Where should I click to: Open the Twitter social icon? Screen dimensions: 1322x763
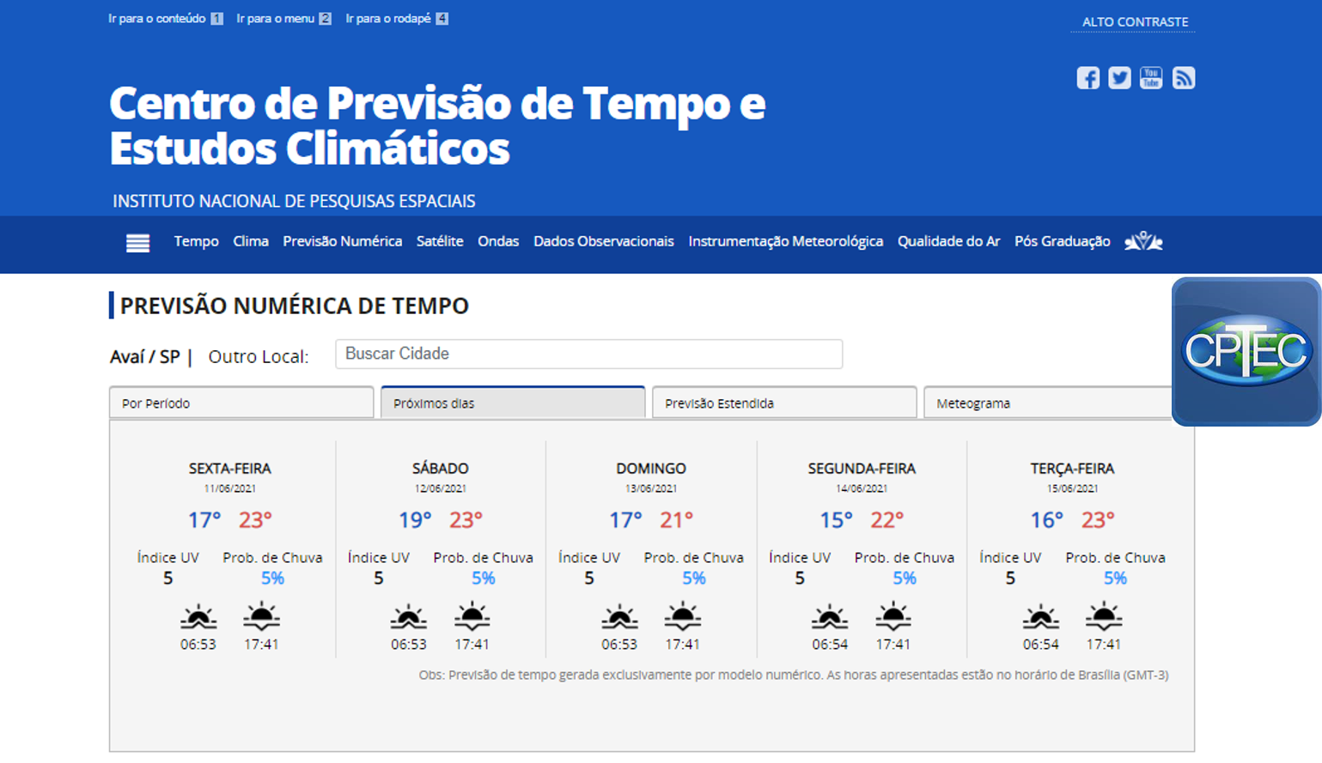pos(1119,78)
